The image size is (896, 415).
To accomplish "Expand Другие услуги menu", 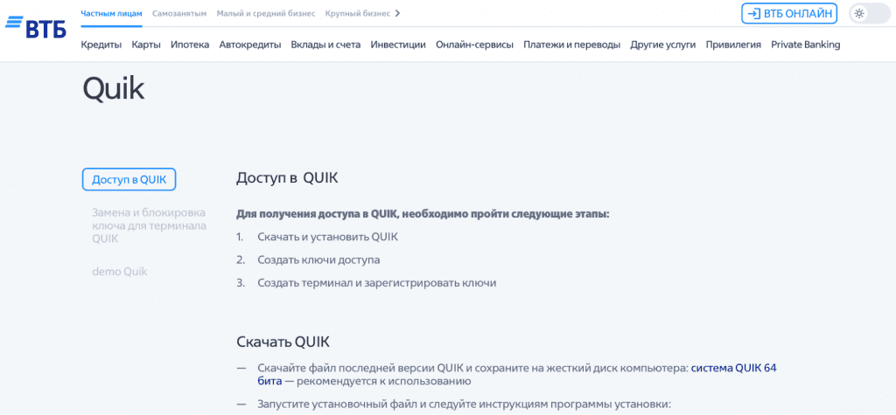I will tap(662, 45).
